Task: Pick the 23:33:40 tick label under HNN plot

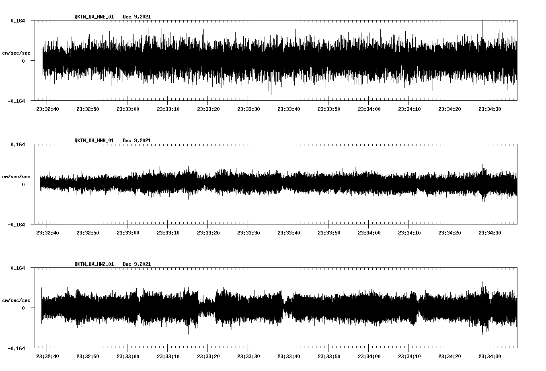Action: pyautogui.click(x=289, y=232)
